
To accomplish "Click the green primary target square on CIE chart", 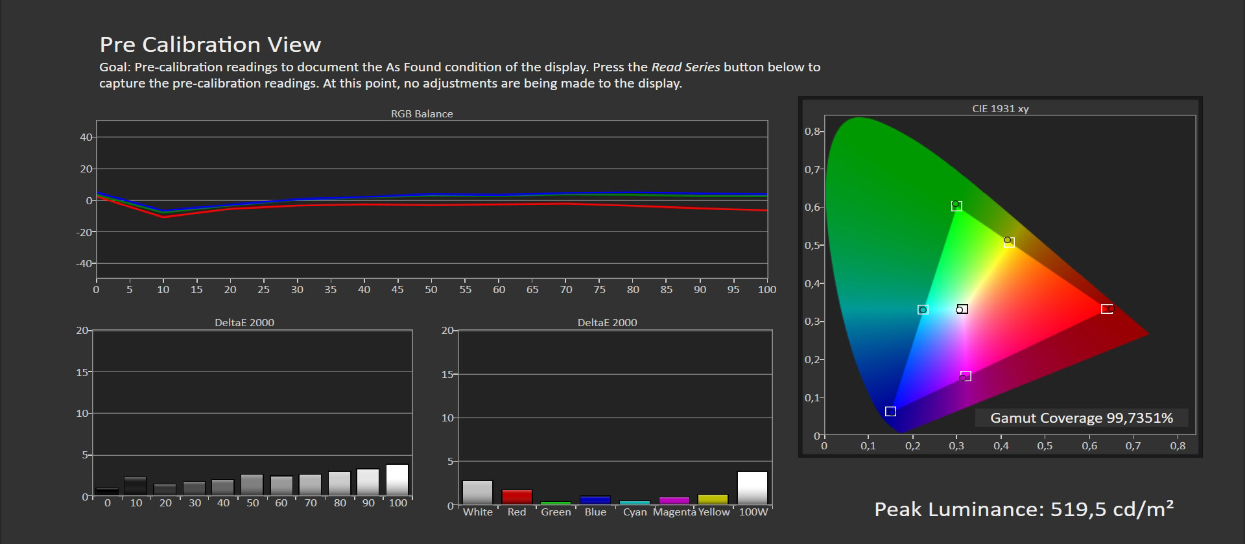I will (x=956, y=206).
